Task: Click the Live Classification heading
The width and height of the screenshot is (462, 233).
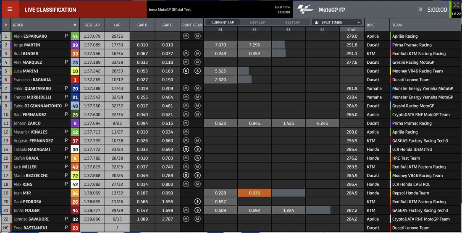Action: [50, 10]
